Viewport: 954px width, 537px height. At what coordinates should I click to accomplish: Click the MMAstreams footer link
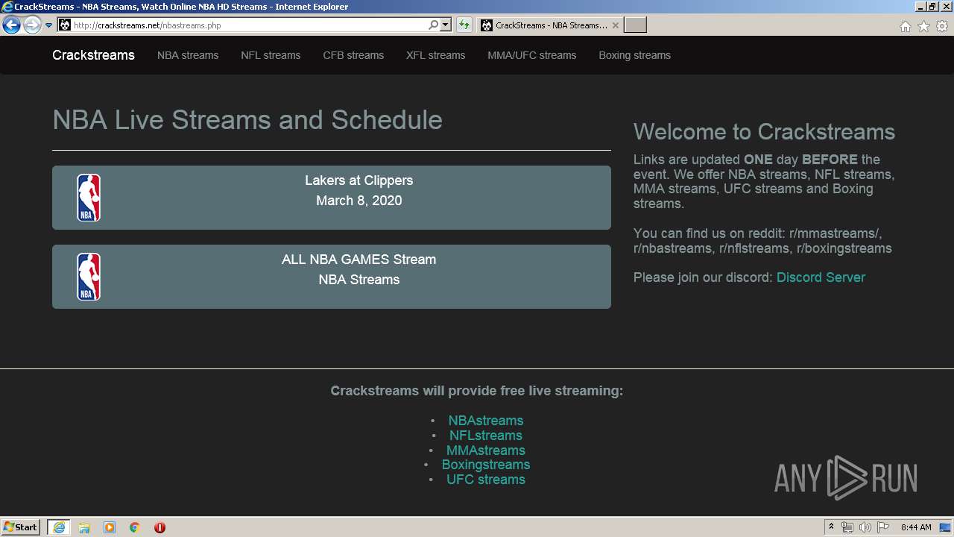point(486,450)
